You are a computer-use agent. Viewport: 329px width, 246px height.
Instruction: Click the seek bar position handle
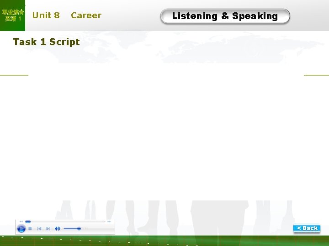[28, 221]
